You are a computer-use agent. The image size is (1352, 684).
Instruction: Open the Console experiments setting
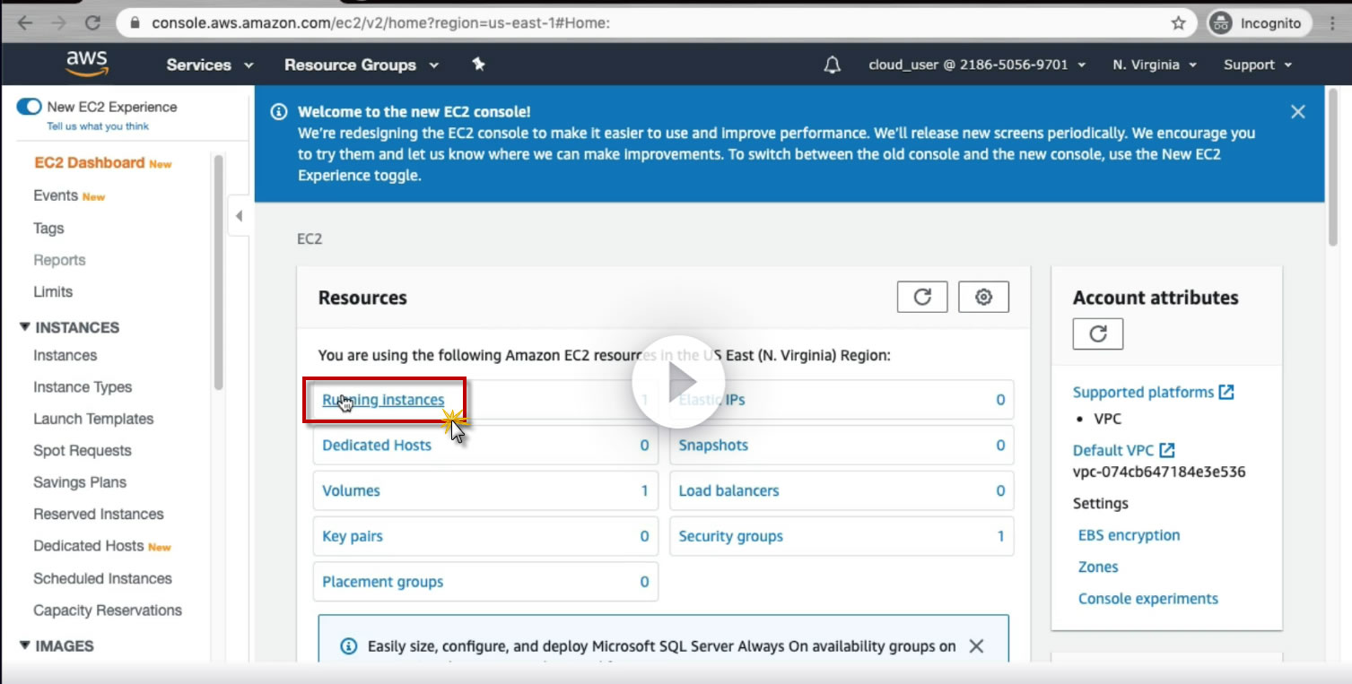pos(1148,598)
